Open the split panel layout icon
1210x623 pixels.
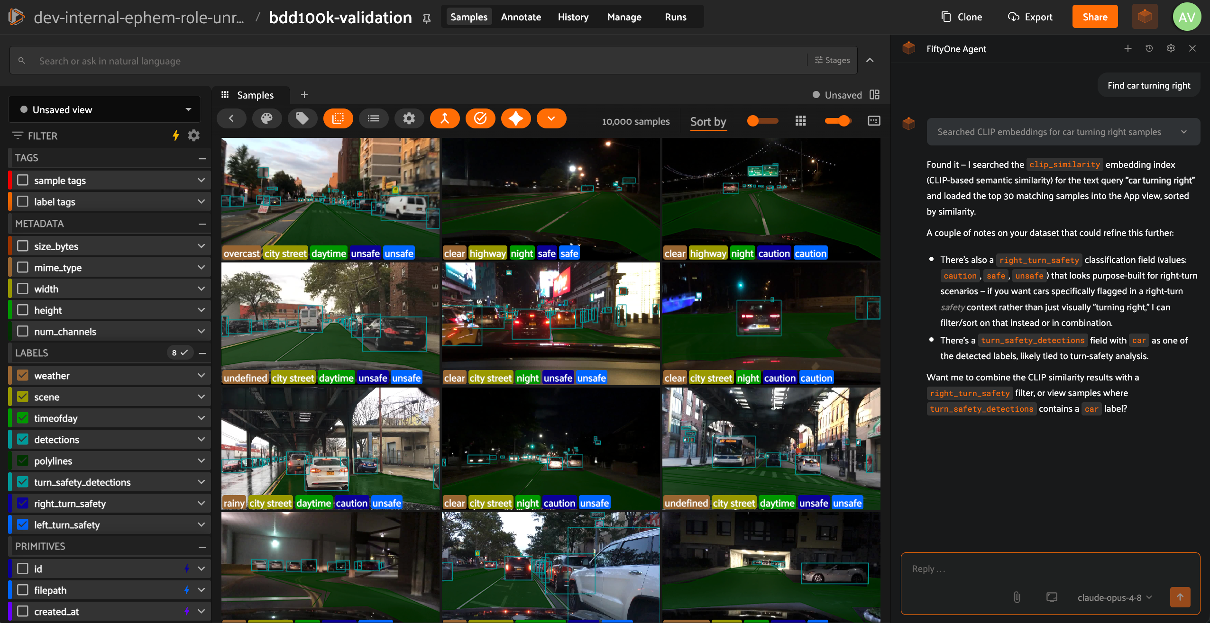pos(875,95)
